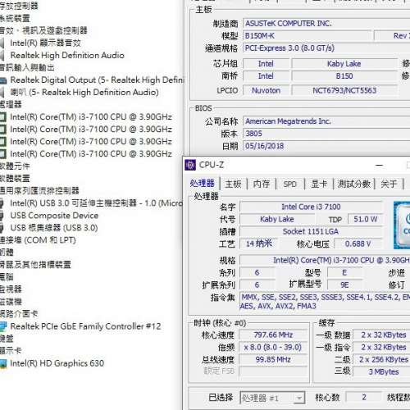Switch to the SPD tab
The image size is (410, 410).
(x=289, y=184)
